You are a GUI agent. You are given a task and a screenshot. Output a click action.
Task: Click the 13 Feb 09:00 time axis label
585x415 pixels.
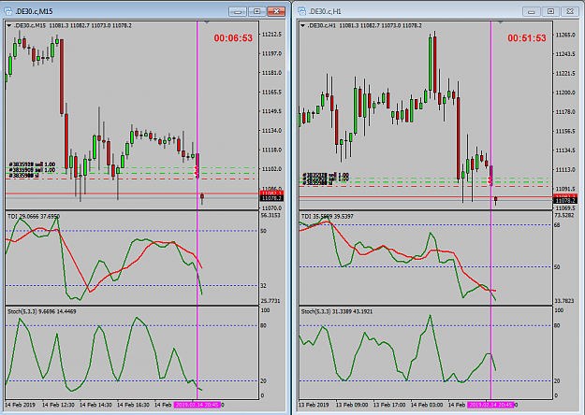[352, 405]
